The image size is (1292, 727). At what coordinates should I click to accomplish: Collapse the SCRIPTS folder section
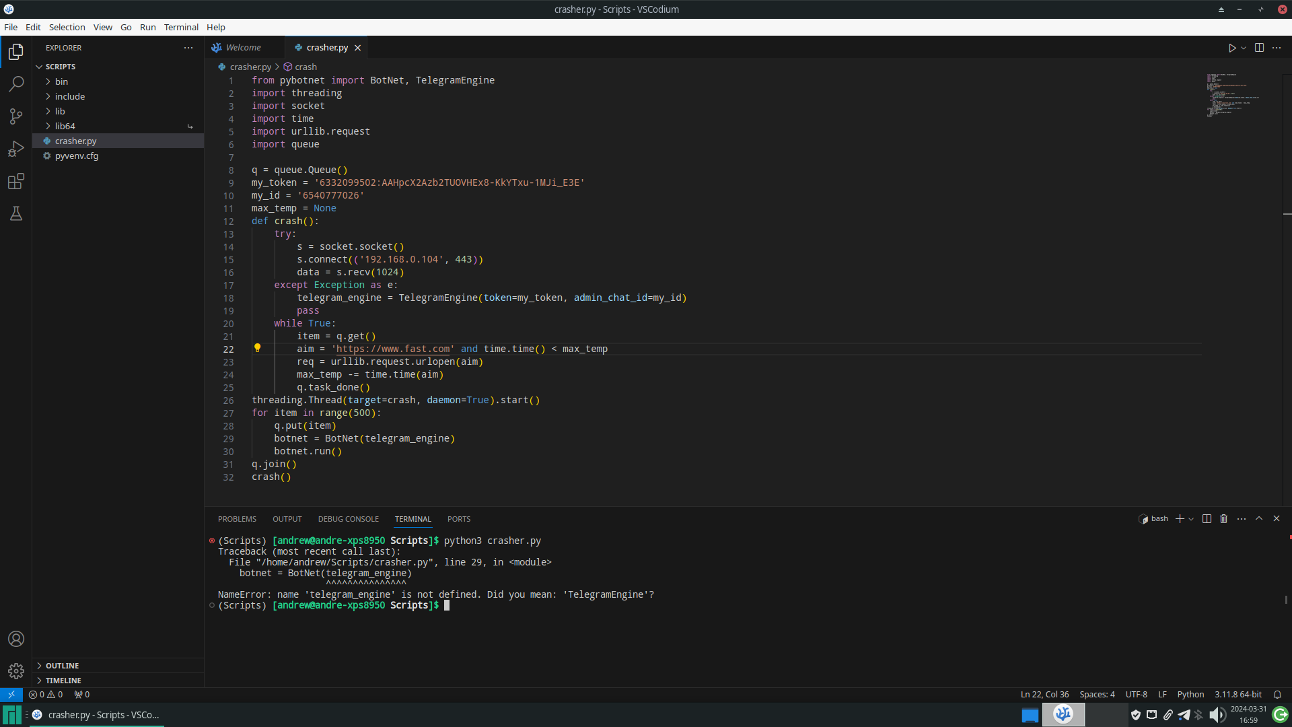pos(118,67)
